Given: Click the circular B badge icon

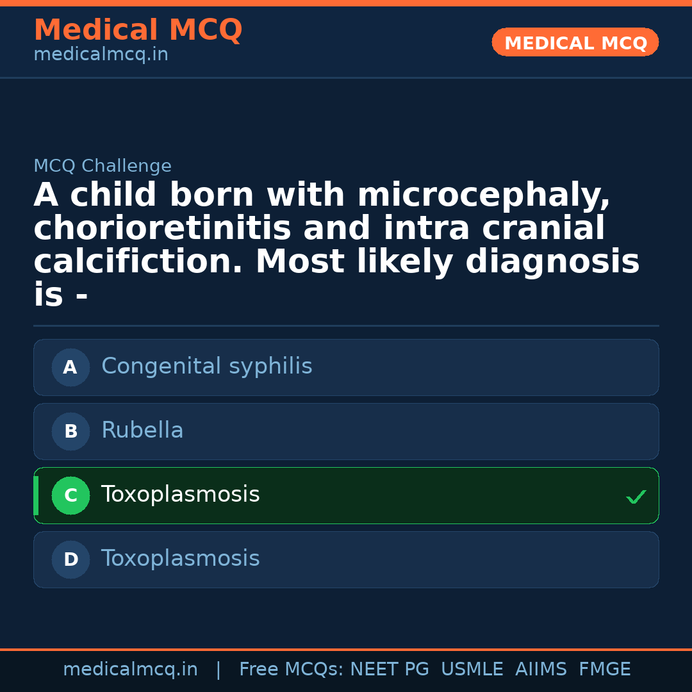Looking at the screenshot, I should point(70,431).
